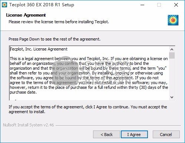The height and width of the screenshot is (143, 185).
Task: Click the license scrollbar down arrow
Action: (172, 97)
